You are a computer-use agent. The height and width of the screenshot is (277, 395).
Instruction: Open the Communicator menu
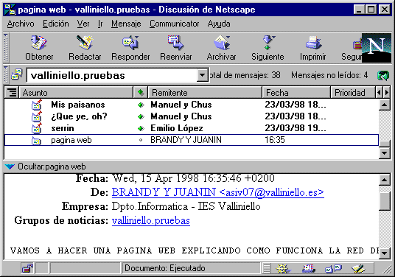tap(175, 24)
